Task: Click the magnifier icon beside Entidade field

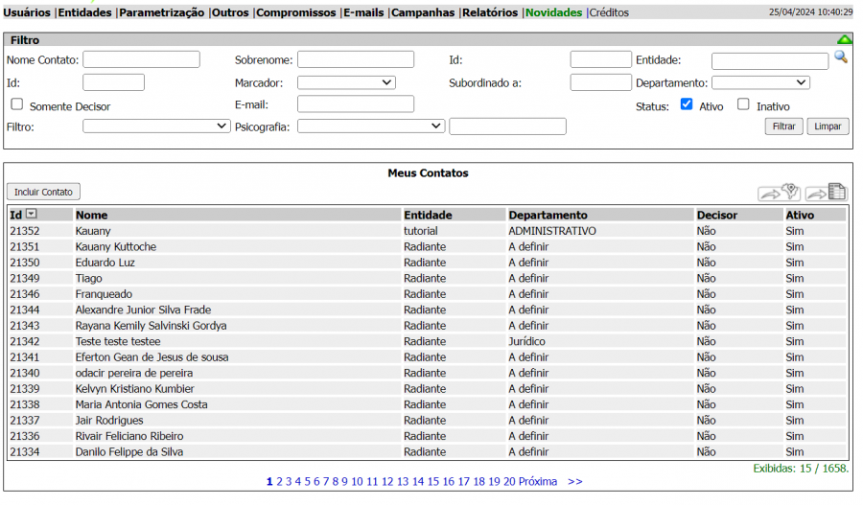Action: click(x=841, y=58)
